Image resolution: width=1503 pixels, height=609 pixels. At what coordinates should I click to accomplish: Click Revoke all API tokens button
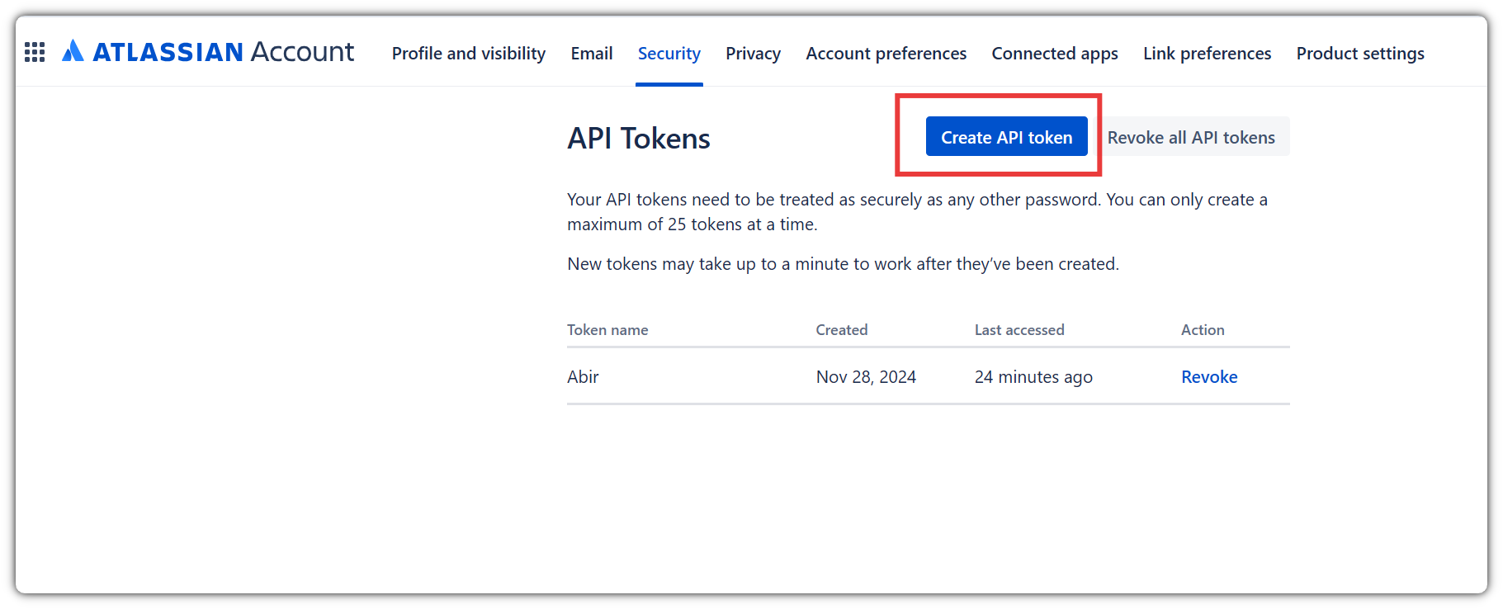pyautogui.click(x=1191, y=137)
